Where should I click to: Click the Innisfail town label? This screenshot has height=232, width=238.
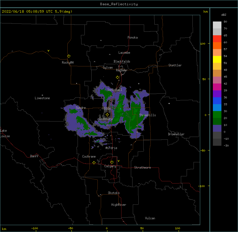click(x=115, y=90)
